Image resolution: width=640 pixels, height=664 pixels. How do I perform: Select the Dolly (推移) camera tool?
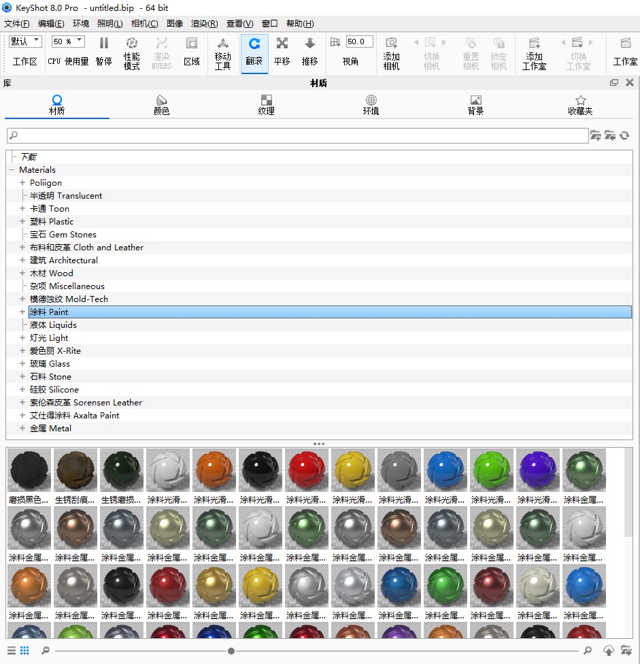pos(309,45)
